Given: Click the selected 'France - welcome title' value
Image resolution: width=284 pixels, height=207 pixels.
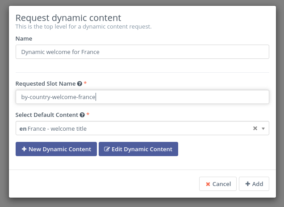Looking at the screenshot, I should click(57, 128).
